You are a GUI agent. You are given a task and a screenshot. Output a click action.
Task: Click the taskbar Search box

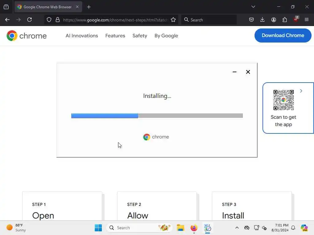coord(140,228)
